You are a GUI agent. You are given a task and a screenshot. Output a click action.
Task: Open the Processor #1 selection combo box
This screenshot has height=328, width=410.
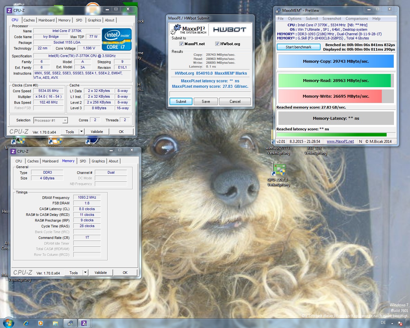pyautogui.click(x=51, y=120)
